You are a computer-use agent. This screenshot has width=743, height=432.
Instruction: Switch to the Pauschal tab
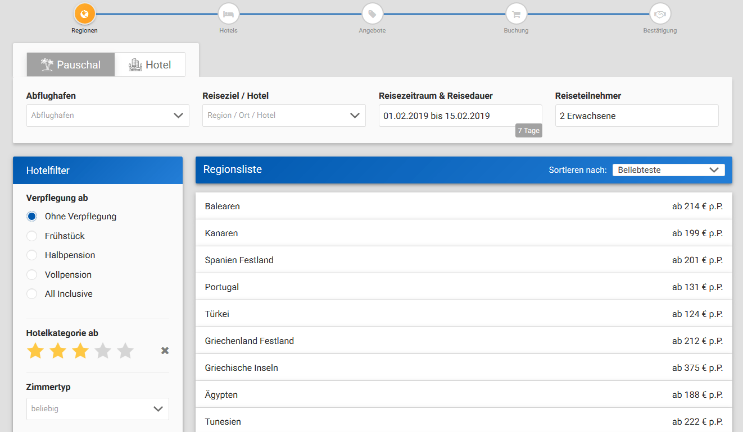click(71, 65)
